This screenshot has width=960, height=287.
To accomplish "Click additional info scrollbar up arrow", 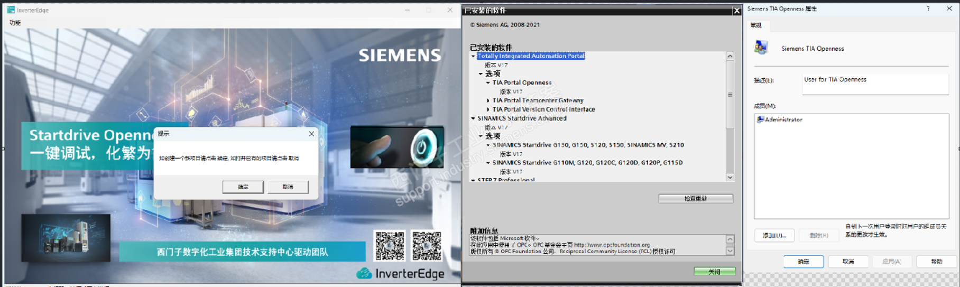I will (x=730, y=239).
